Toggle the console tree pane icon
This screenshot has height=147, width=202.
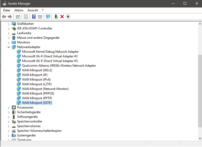tap(18, 17)
